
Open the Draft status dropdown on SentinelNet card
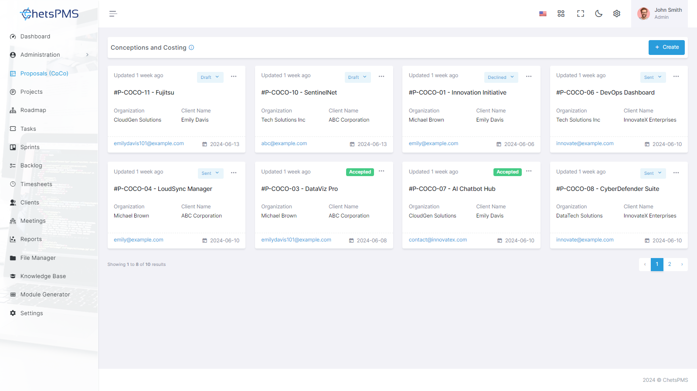click(357, 77)
